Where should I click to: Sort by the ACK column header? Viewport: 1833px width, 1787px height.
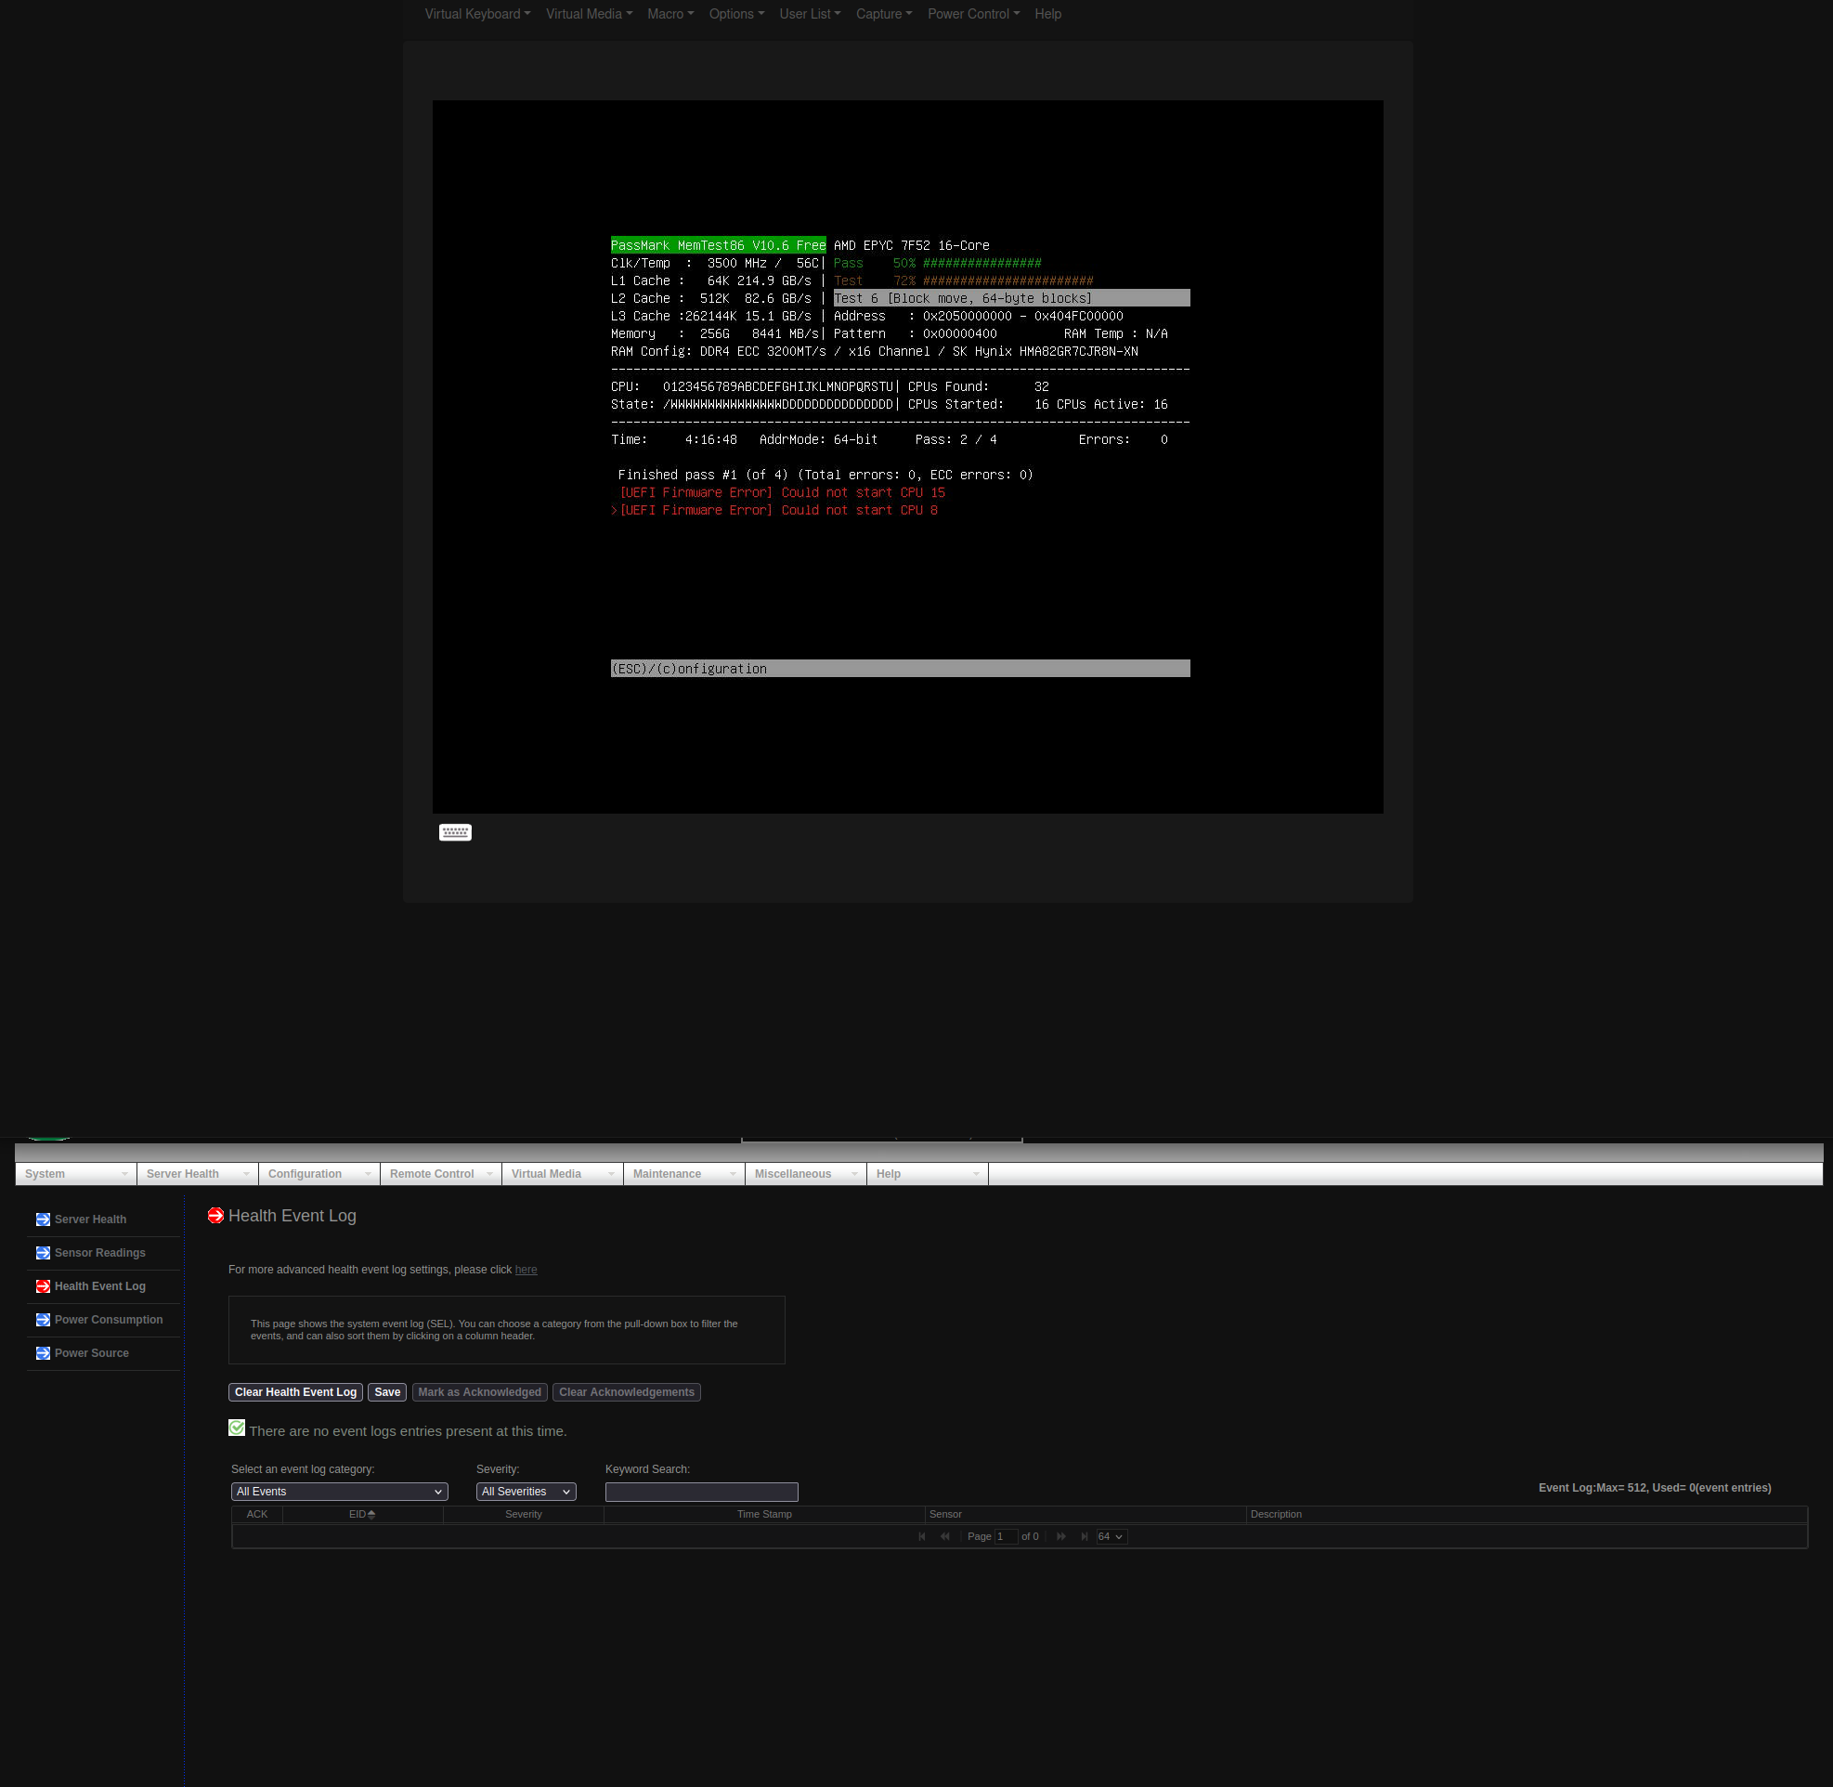[256, 1515]
